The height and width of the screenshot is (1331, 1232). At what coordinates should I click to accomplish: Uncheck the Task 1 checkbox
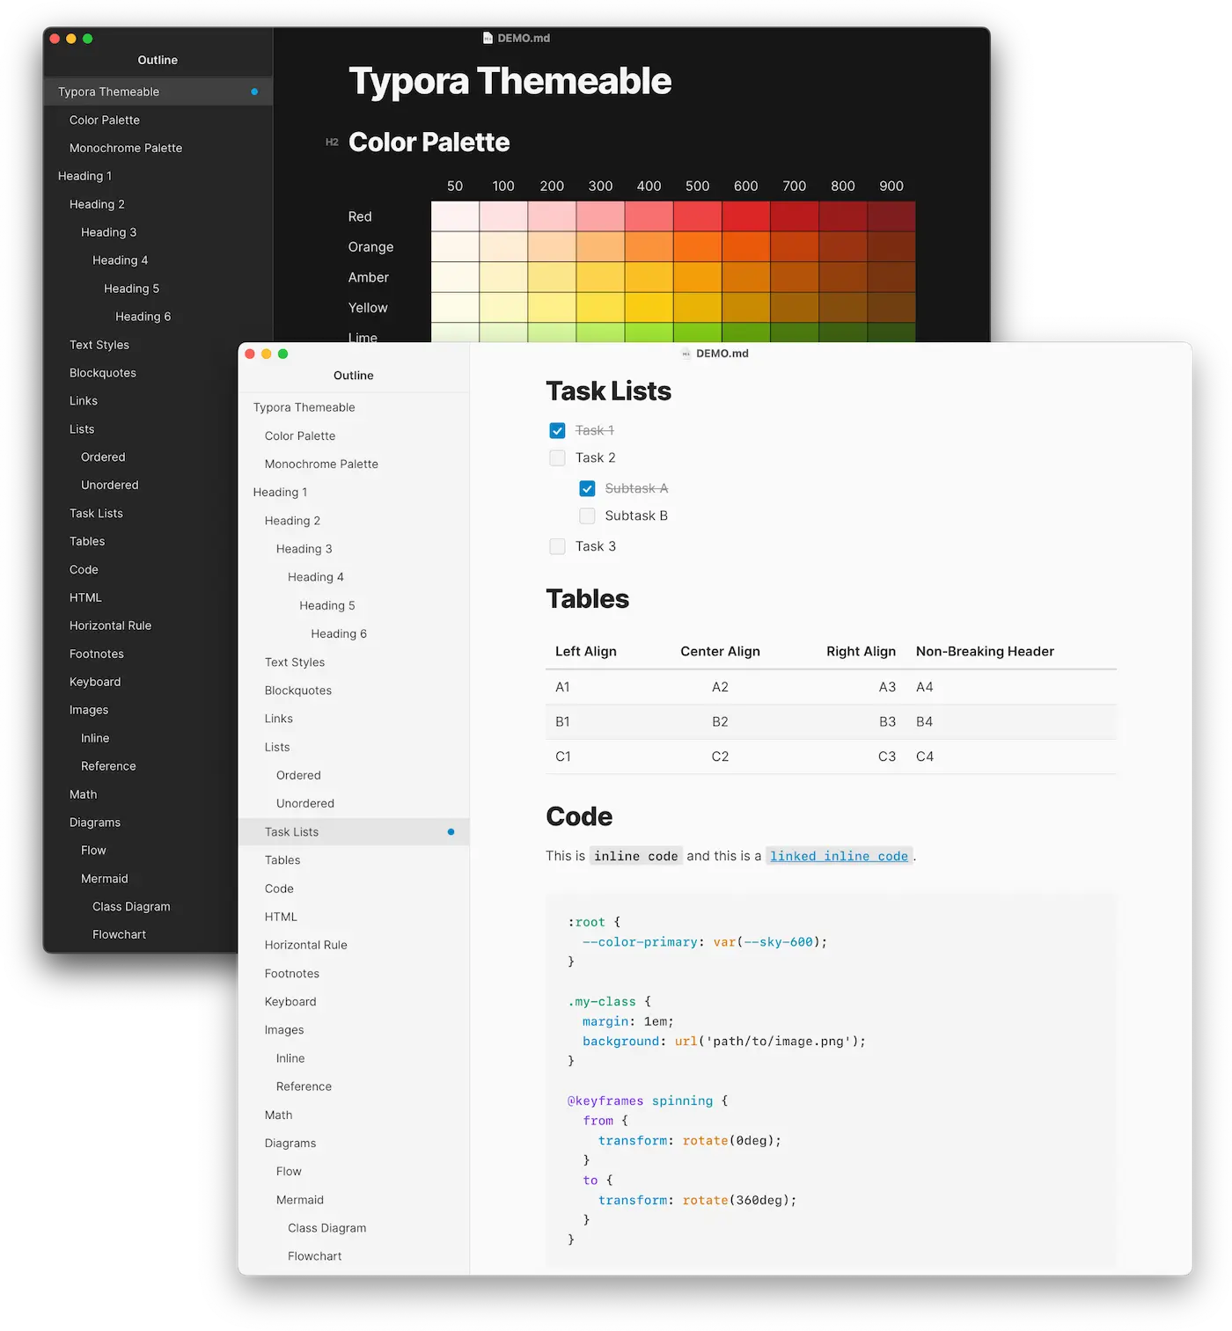(x=557, y=430)
